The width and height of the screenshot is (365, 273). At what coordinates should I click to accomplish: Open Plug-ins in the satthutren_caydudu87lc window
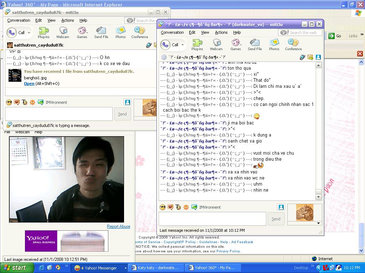pyautogui.click(x=43, y=32)
